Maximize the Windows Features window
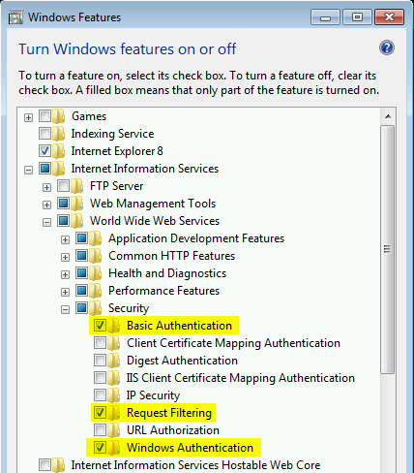Viewport: 414px width, 473px height. [x=357, y=17]
